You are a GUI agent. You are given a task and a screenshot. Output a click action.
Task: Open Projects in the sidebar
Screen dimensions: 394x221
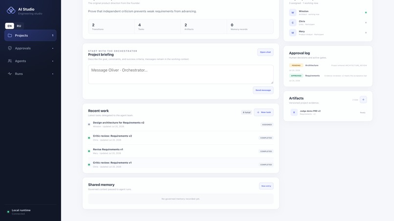(30, 36)
